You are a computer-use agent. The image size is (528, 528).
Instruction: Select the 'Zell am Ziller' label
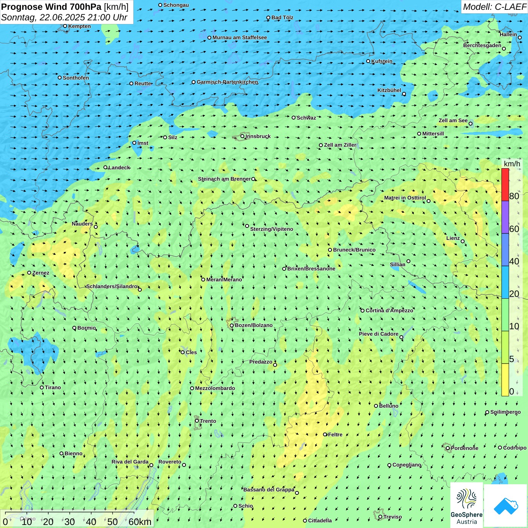coord(340,145)
